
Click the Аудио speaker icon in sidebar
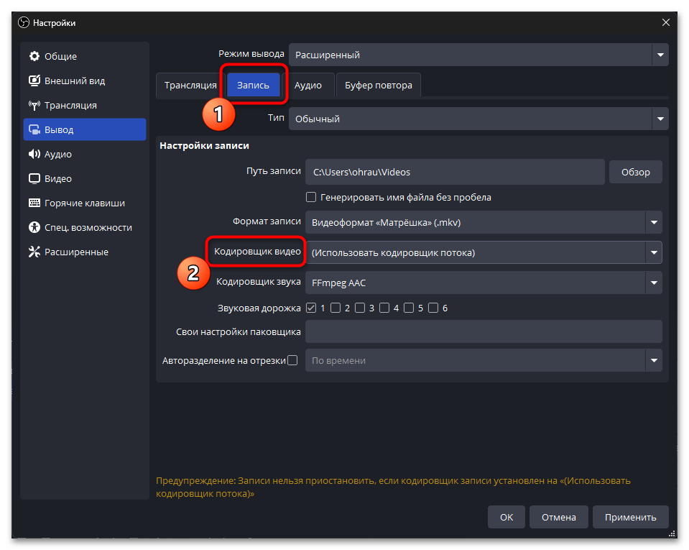pos(34,155)
